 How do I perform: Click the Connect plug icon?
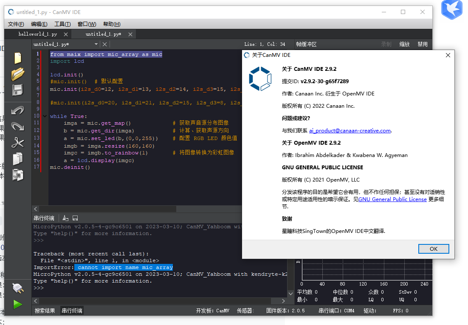point(17,288)
